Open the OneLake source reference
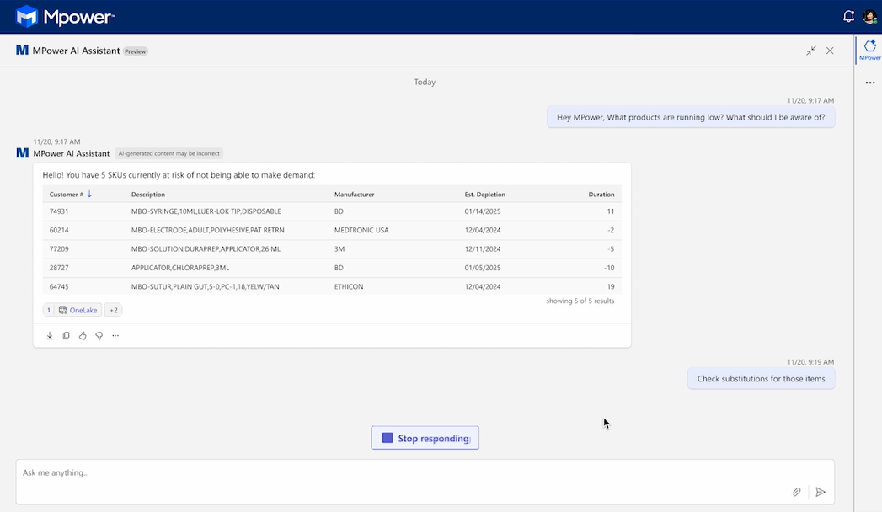Viewport: 882px width, 512px height. coord(78,310)
